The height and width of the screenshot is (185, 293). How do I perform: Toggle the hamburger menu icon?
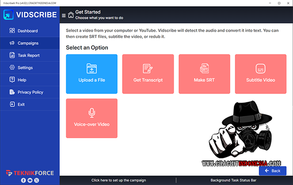pyautogui.click(x=64, y=15)
